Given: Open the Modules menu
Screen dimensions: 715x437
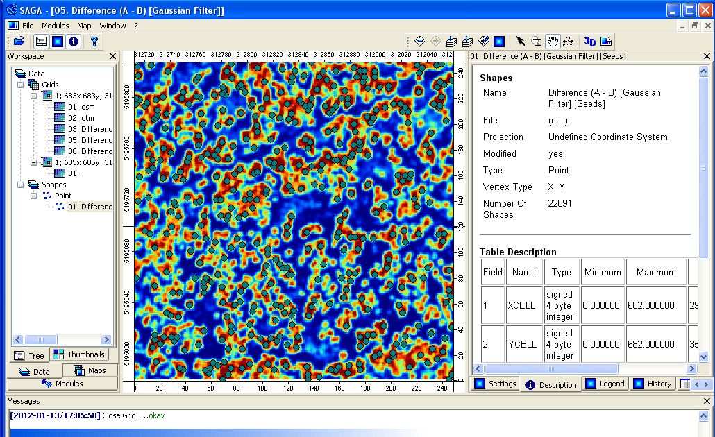Looking at the screenshot, I should click(x=55, y=26).
